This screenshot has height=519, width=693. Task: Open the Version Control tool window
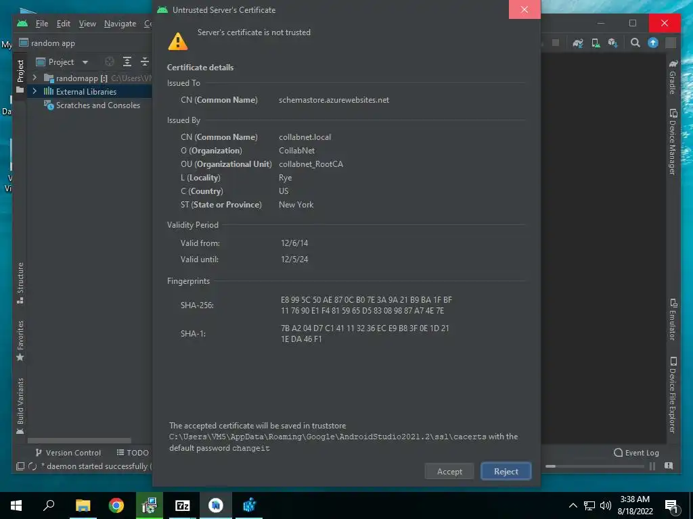click(x=68, y=452)
